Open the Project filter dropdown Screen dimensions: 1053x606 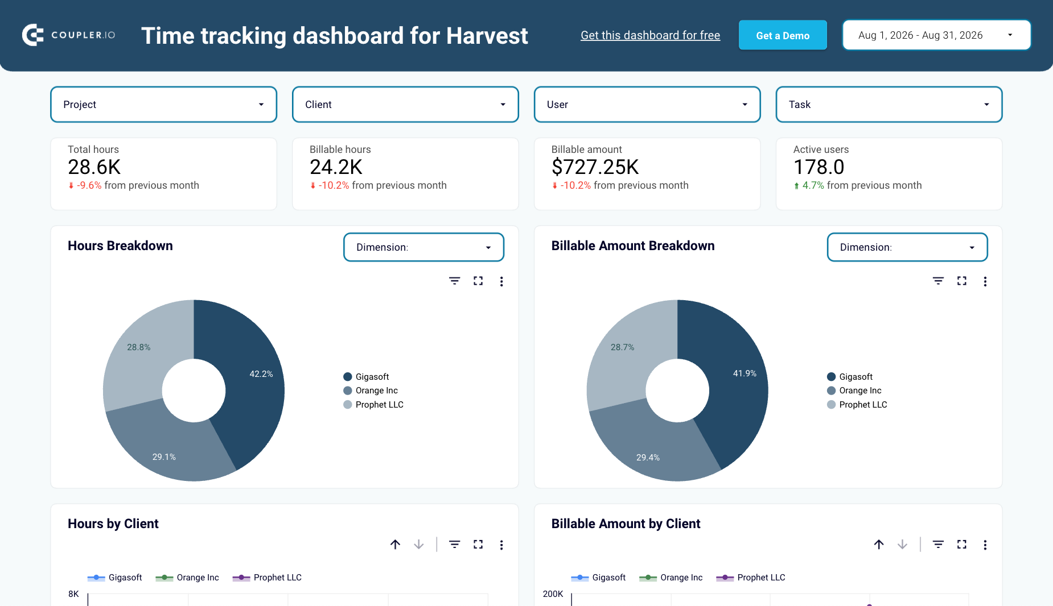pos(164,105)
